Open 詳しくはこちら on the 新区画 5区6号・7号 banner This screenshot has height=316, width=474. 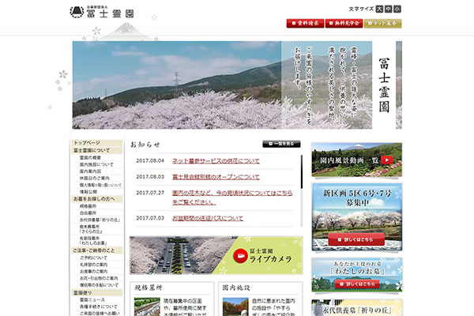click(356, 239)
